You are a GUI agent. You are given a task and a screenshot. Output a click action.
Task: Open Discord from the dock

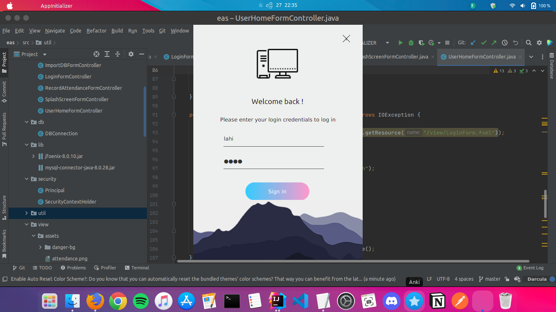coord(391,301)
